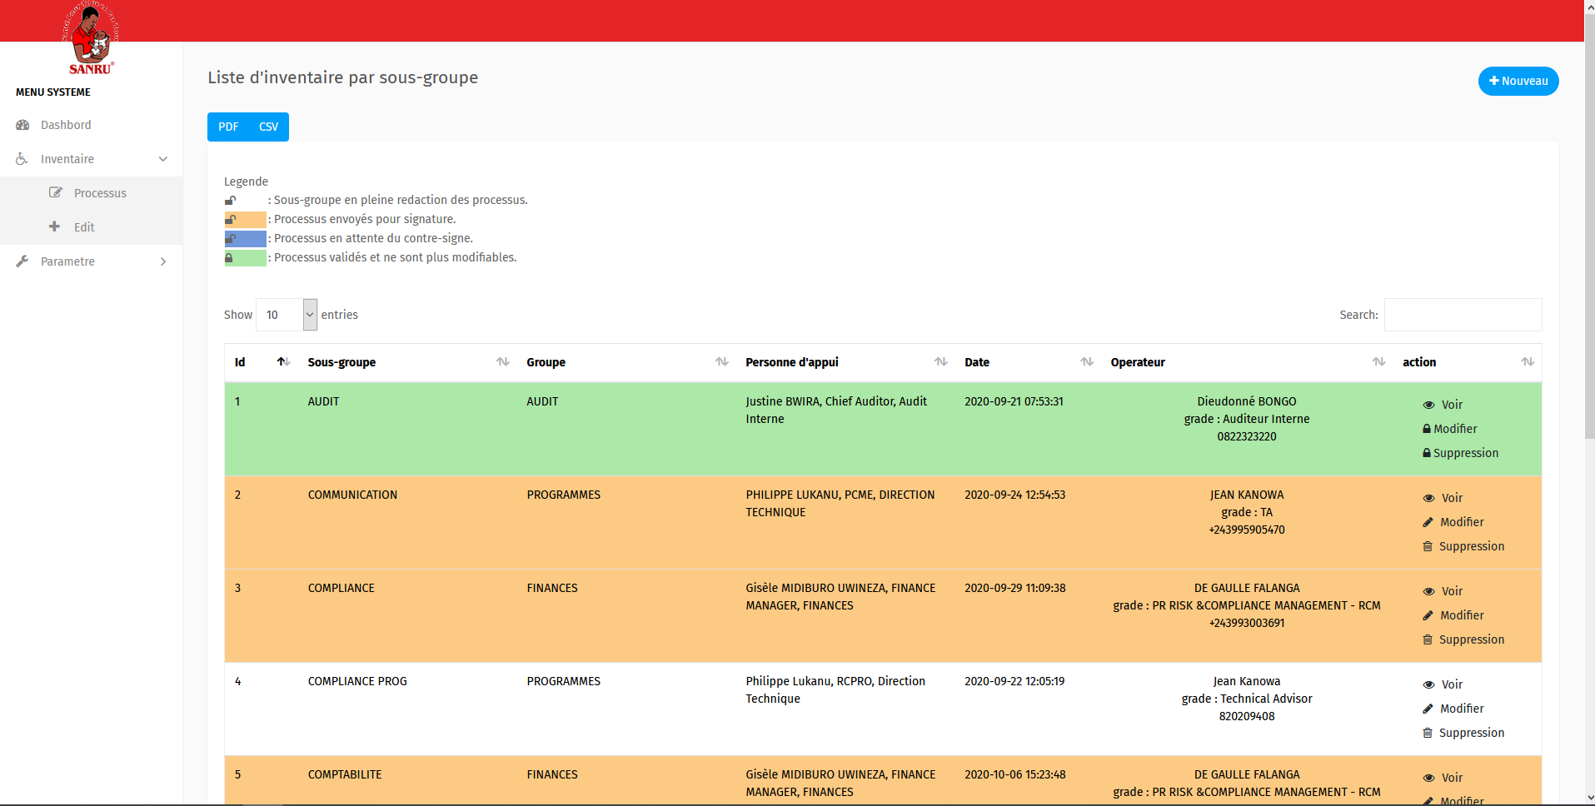Click the SANRU logo
Viewport: 1595px width, 806px height.
90,39
